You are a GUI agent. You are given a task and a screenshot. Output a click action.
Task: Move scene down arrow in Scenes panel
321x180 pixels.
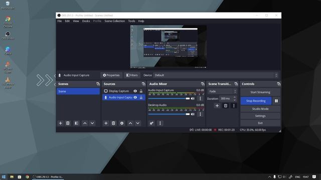(x=92, y=123)
